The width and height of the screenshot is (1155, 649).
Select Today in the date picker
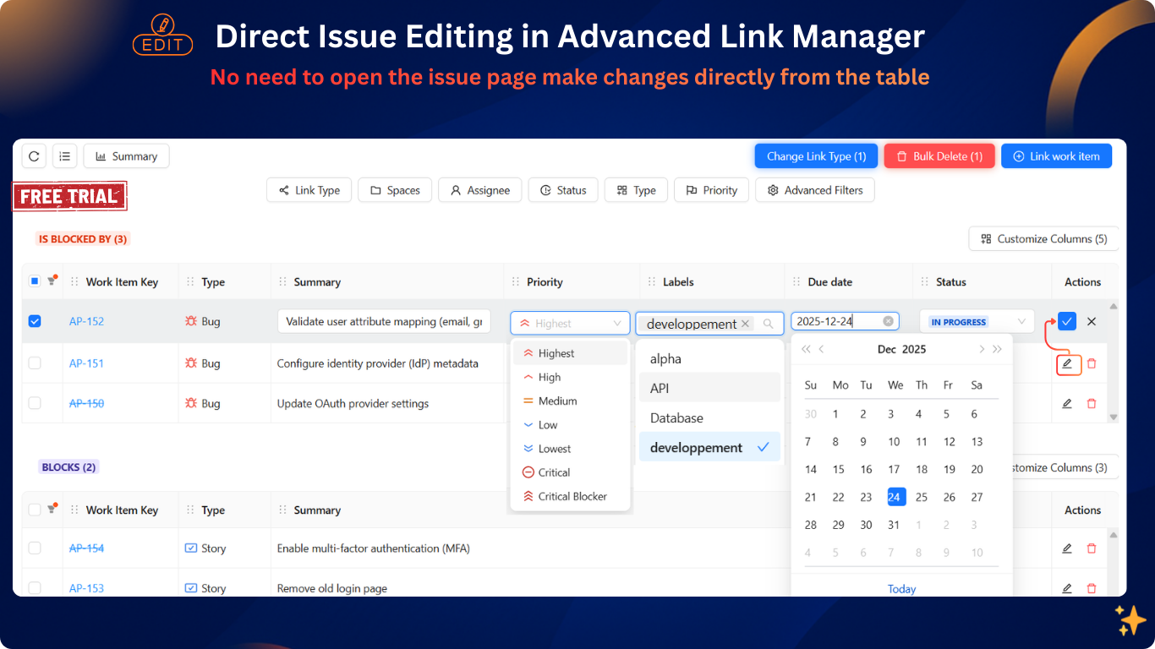click(x=901, y=588)
